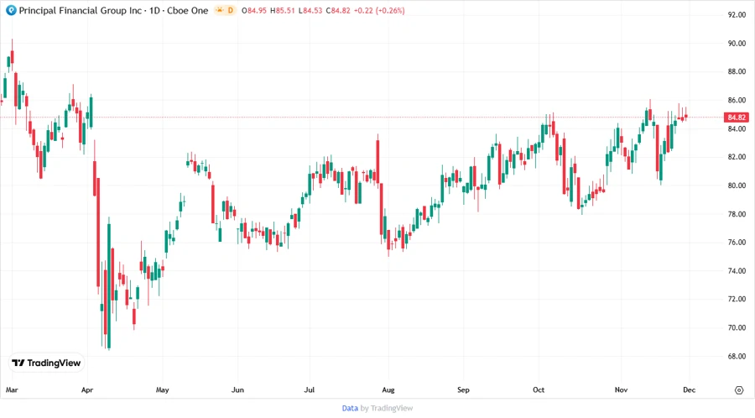Click the 68.00 price axis label
755x418 pixels.
pyautogui.click(x=737, y=356)
